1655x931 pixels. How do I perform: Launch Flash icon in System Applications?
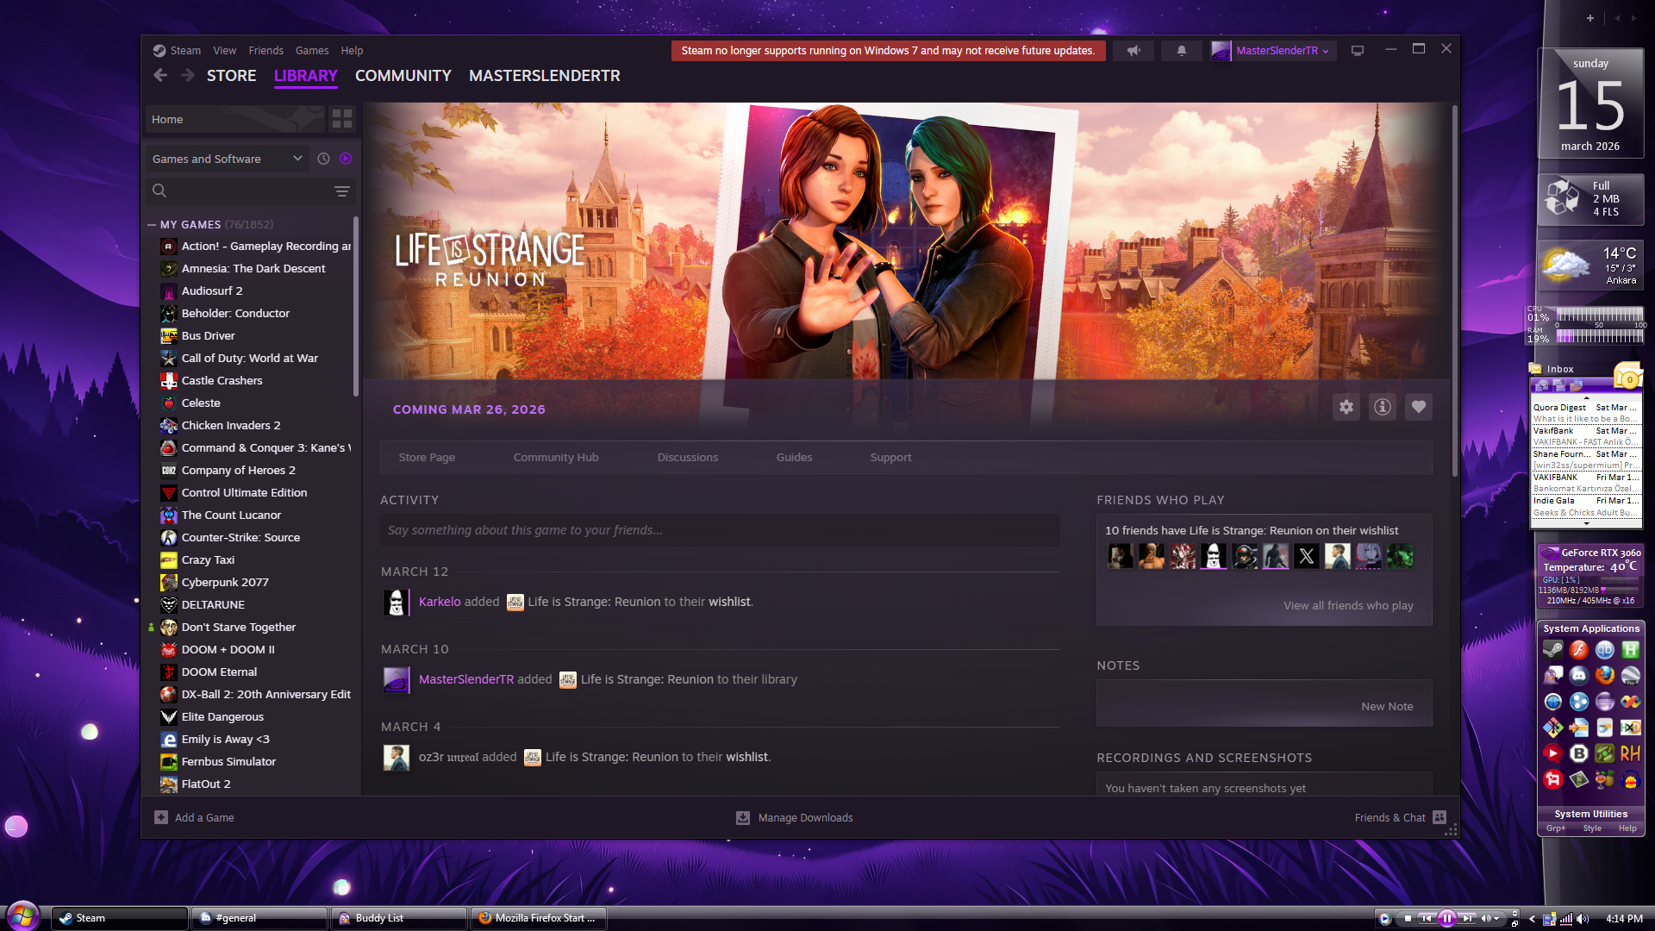tap(1579, 650)
